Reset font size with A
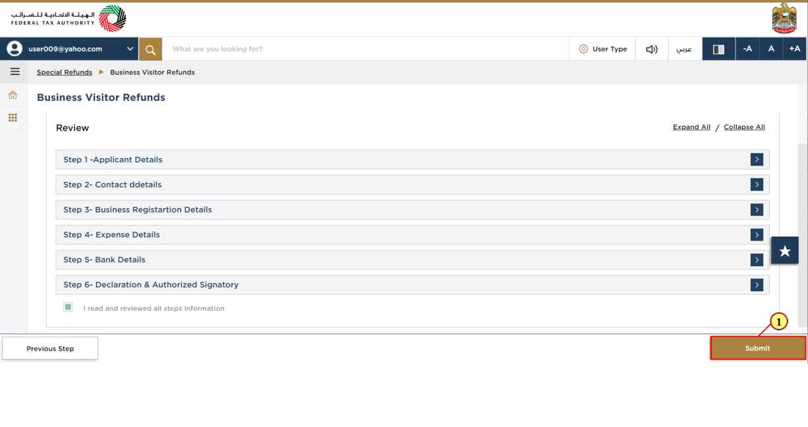 (771, 49)
